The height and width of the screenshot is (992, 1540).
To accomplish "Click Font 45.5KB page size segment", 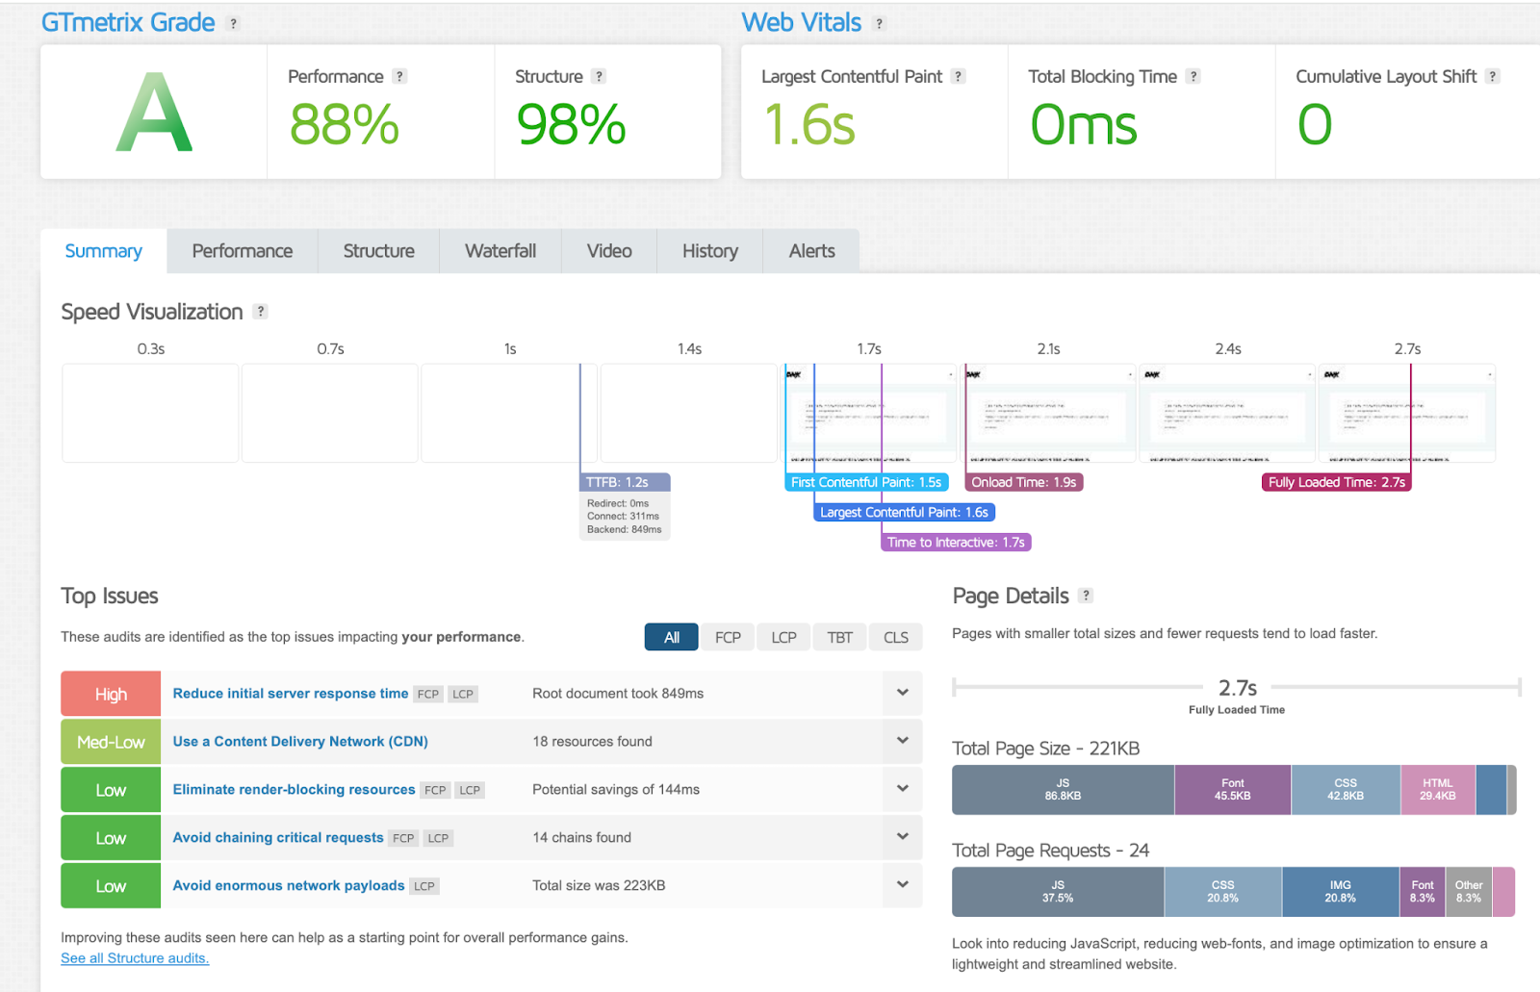I will pyautogui.click(x=1233, y=790).
